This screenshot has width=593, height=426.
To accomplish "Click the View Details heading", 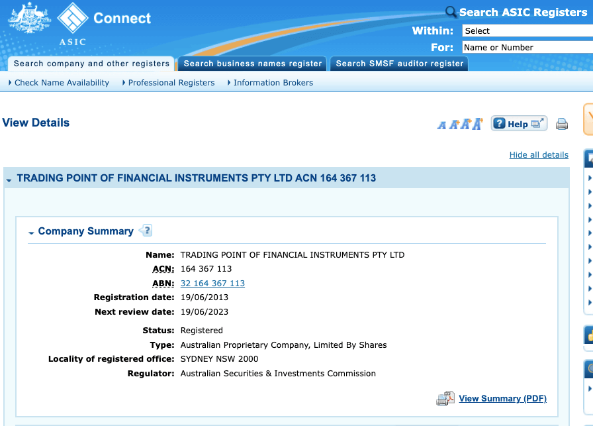I will 36,123.
